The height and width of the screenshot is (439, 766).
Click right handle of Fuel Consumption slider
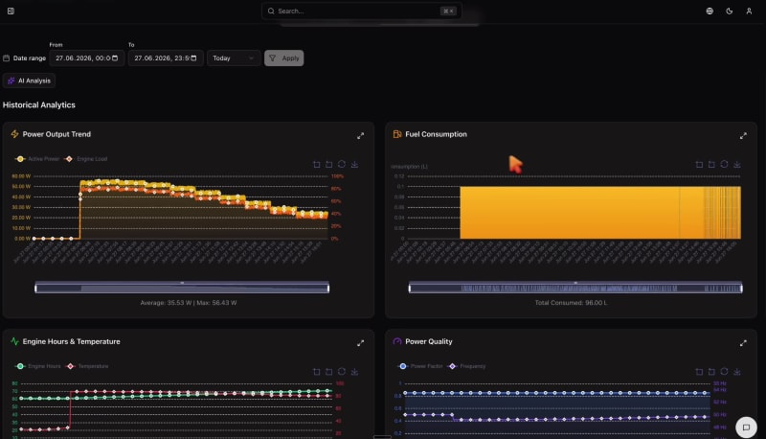[741, 288]
